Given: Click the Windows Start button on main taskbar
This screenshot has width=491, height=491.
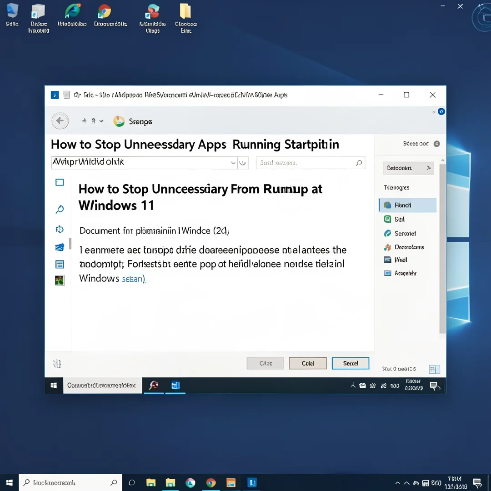Looking at the screenshot, I should pyautogui.click(x=10, y=482).
